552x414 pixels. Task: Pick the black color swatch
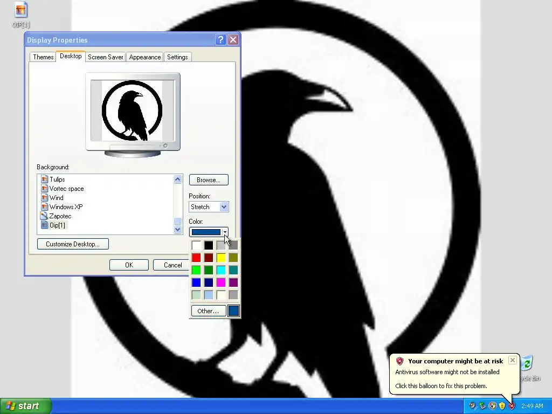coord(209,245)
